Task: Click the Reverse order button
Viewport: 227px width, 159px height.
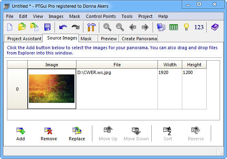Action: 196,134
